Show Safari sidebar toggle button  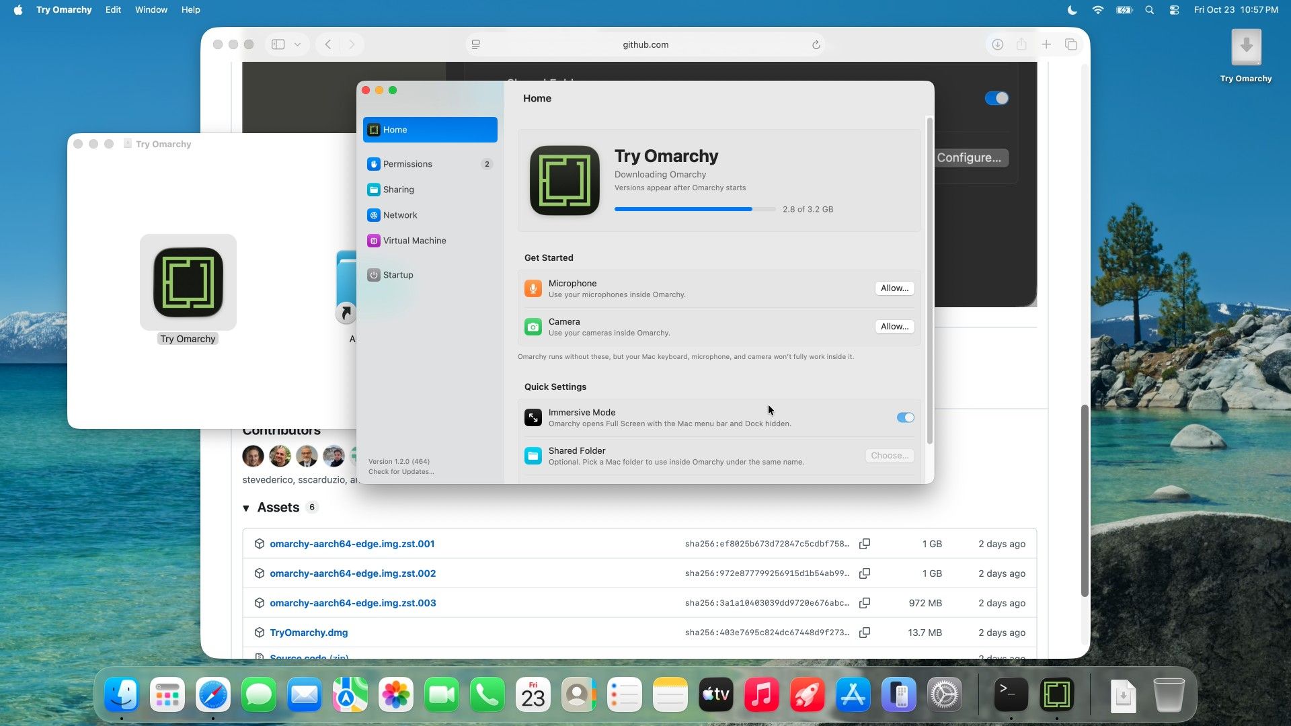pos(278,44)
